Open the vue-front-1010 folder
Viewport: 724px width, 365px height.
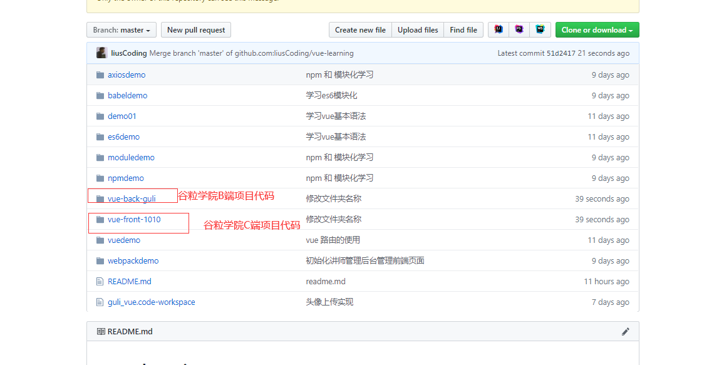135,220
